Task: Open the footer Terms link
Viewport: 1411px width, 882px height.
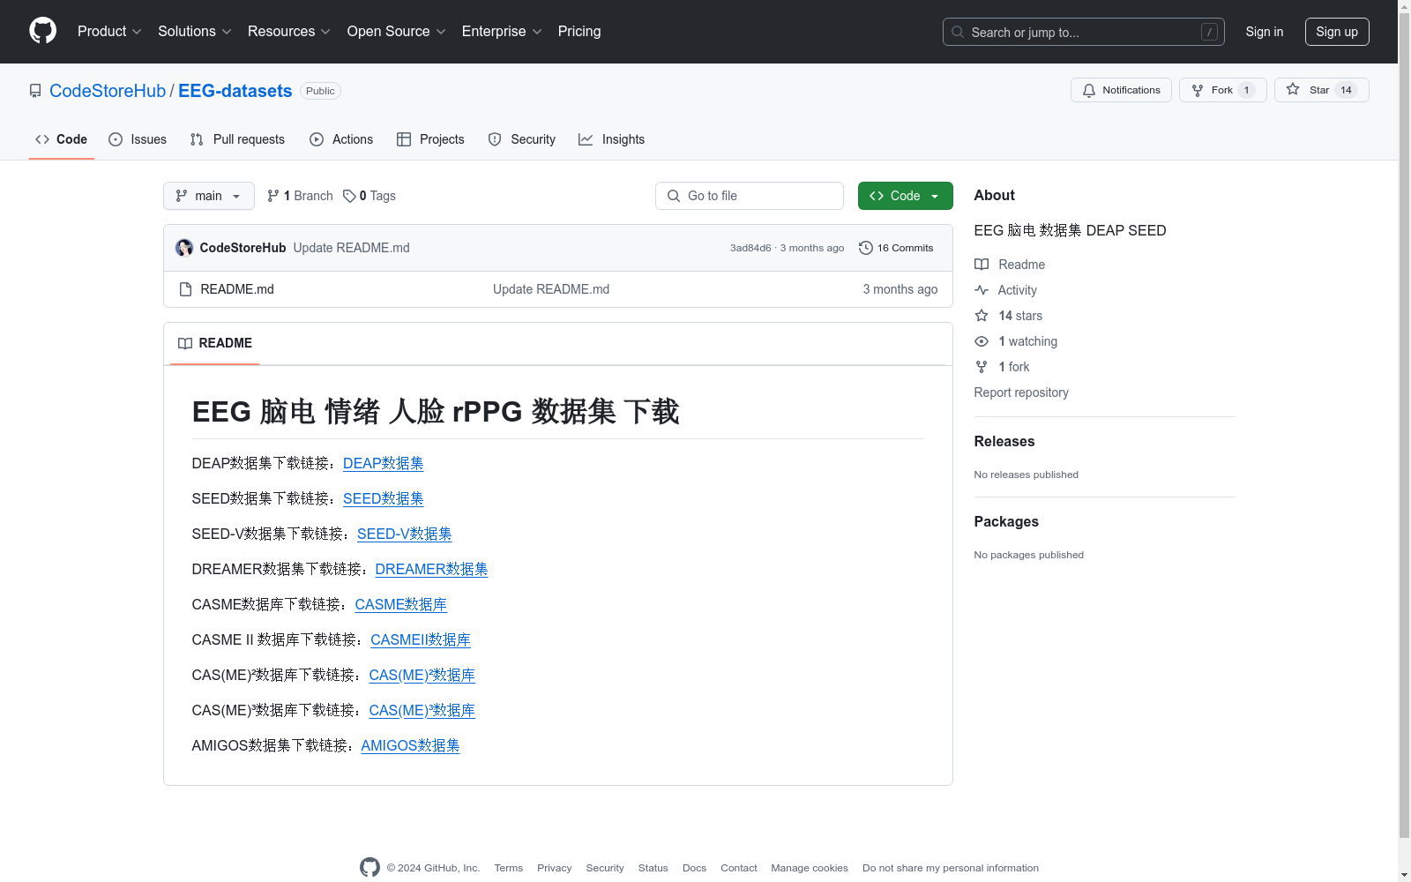Action: (509, 868)
